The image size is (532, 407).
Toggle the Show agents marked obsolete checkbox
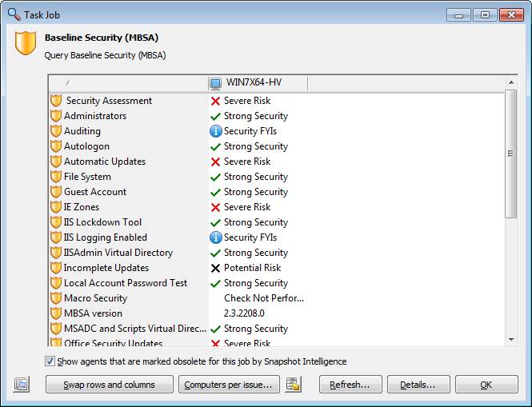click(x=50, y=361)
